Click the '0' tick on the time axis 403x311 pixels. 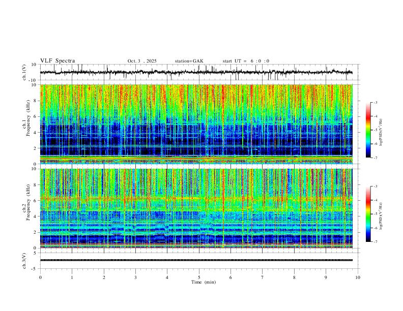point(40,277)
